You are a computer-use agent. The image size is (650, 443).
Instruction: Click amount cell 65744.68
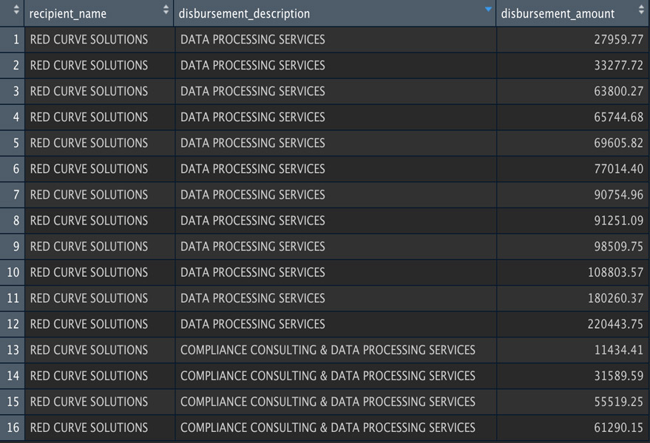(572, 117)
